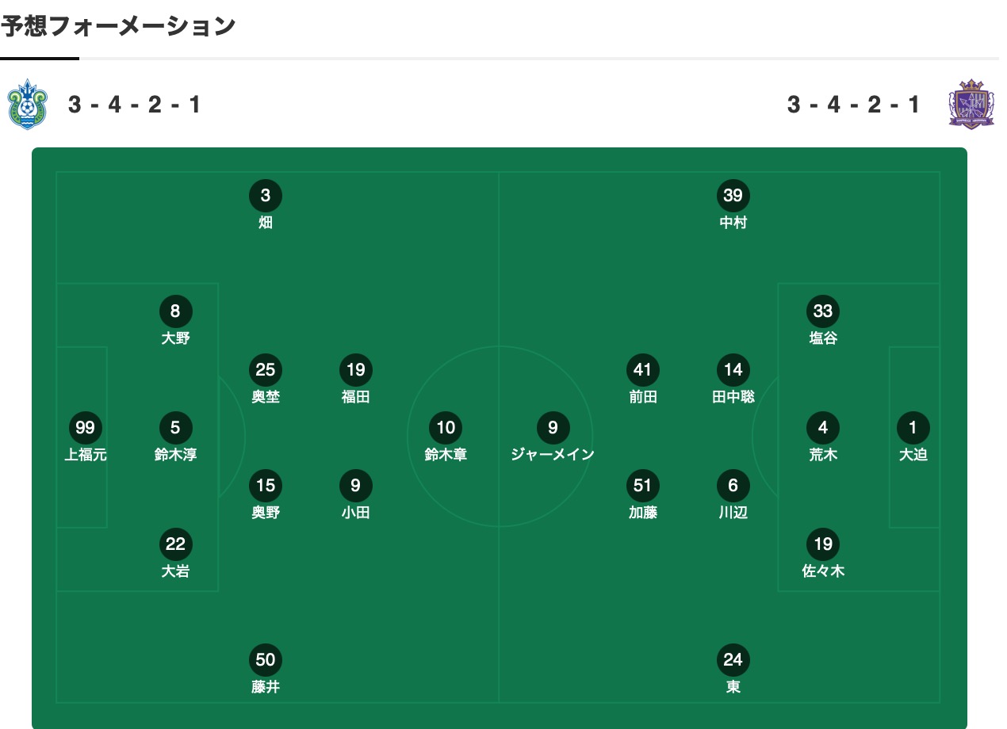The image size is (1007, 729).
Task: Click the left 3-4-2-1 formation text
Action: [x=134, y=105]
